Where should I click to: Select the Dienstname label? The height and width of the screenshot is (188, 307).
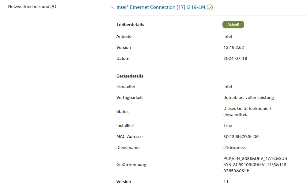click(128, 147)
